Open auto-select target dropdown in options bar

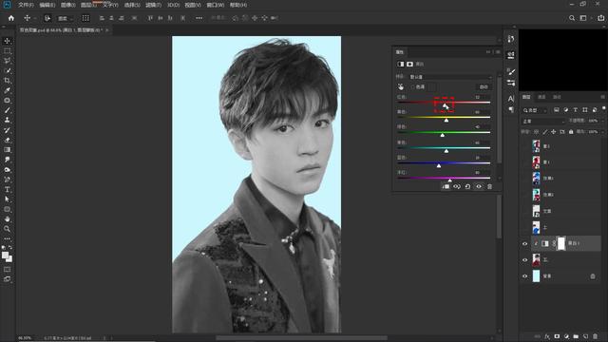tap(65, 18)
